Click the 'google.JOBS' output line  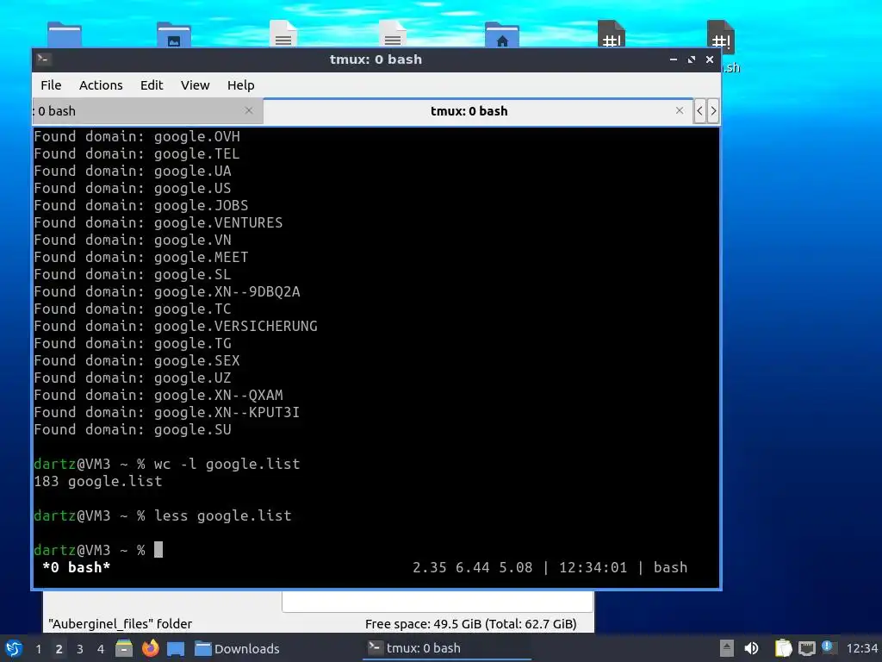[141, 205]
